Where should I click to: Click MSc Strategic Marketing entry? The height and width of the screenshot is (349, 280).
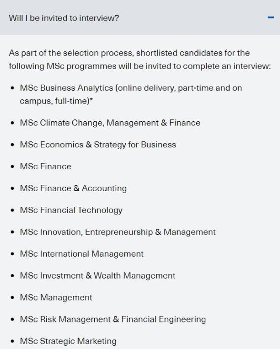pos(68,341)
